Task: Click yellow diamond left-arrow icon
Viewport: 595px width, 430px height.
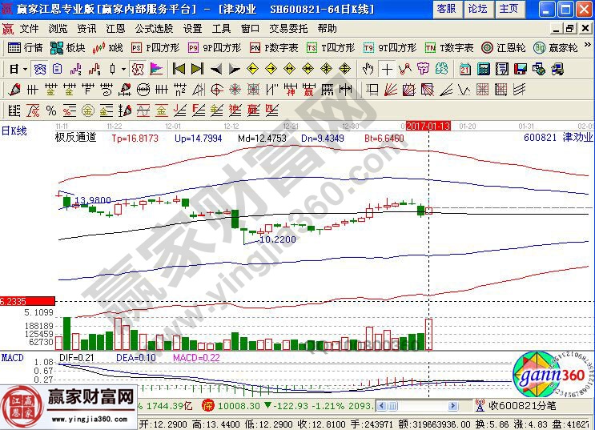Action: tap(252, 69)
